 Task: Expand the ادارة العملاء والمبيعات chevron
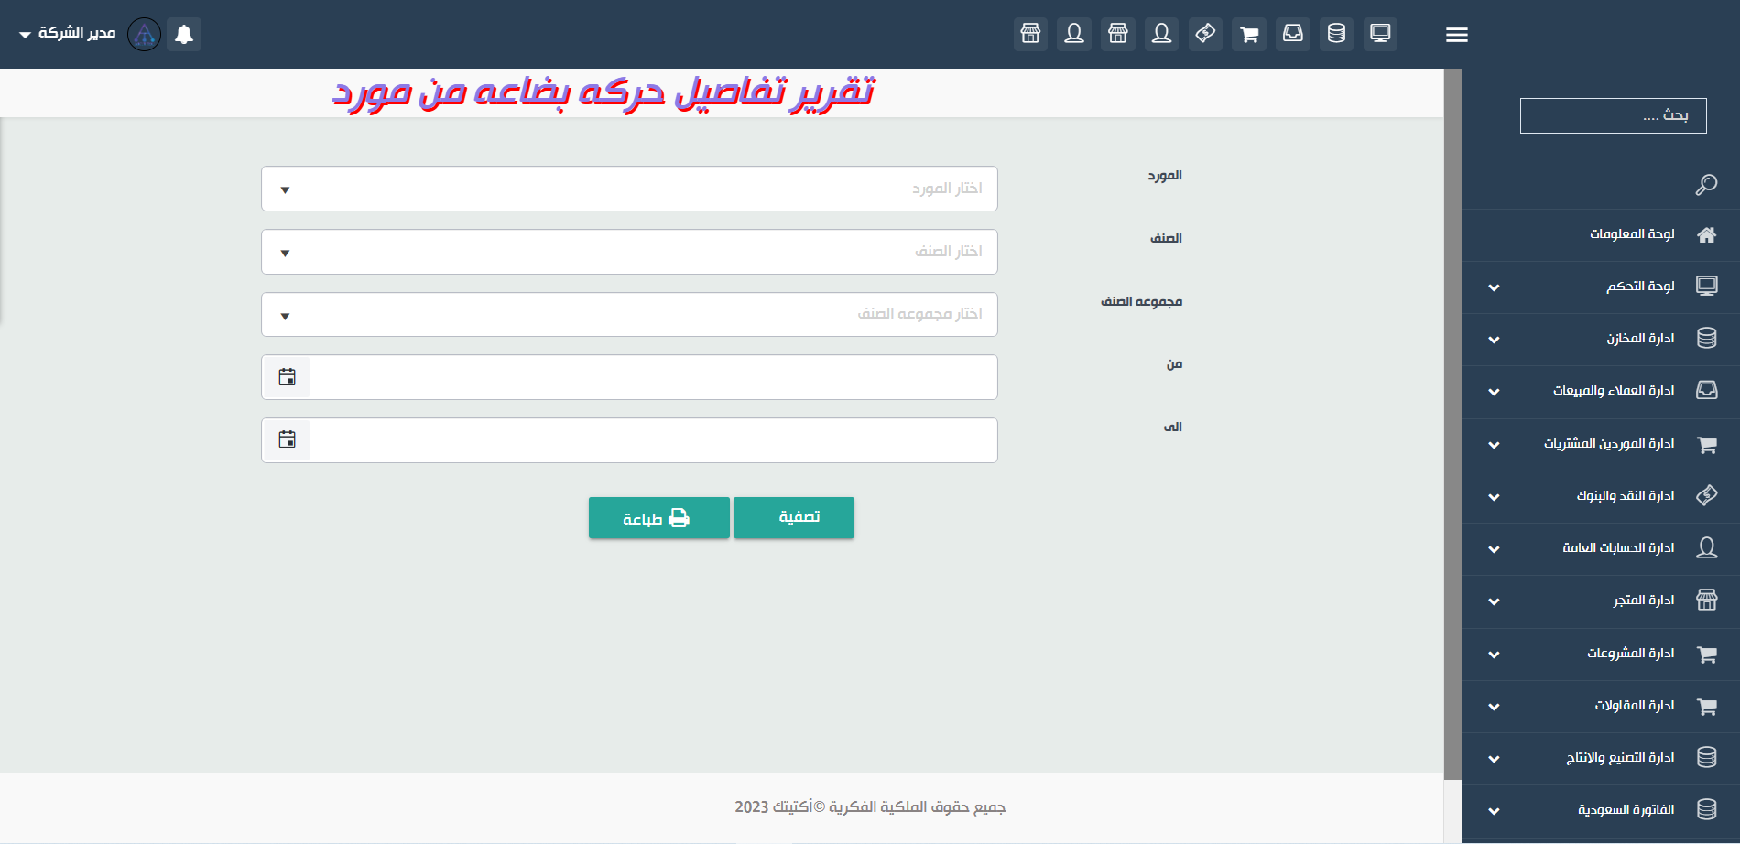pyautogui.click(x=1494, y=392)
